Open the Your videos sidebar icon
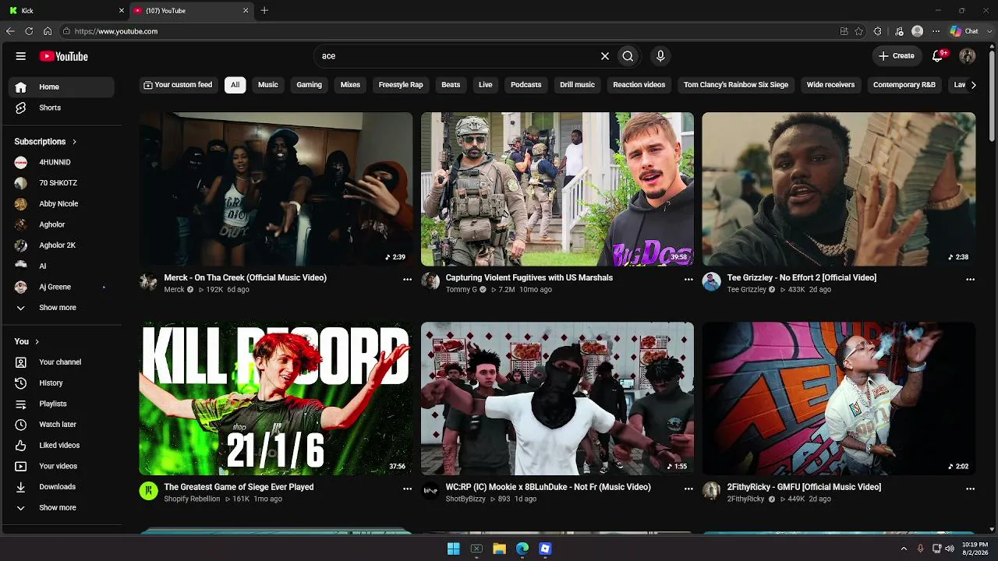Image resolution: width=998 pixels, height=561 pixels. pyautogui.click(x=21, y=466)
